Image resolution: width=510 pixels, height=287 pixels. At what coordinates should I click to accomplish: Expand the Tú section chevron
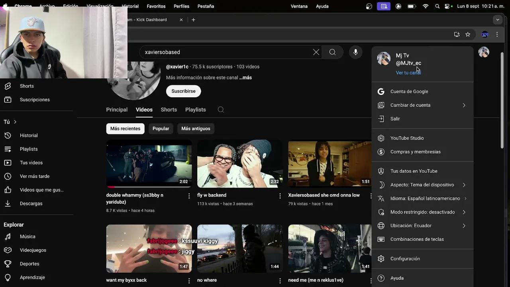click(15, 122)
